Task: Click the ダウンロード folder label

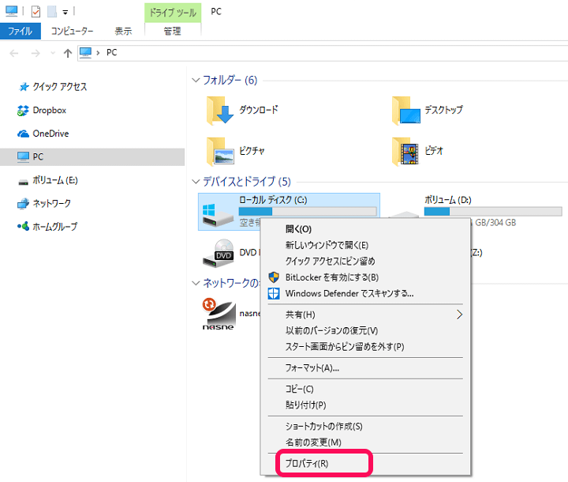Action: coord(259,110)
